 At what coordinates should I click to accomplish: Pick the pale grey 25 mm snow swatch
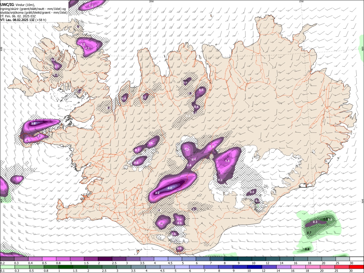point(343,259)
